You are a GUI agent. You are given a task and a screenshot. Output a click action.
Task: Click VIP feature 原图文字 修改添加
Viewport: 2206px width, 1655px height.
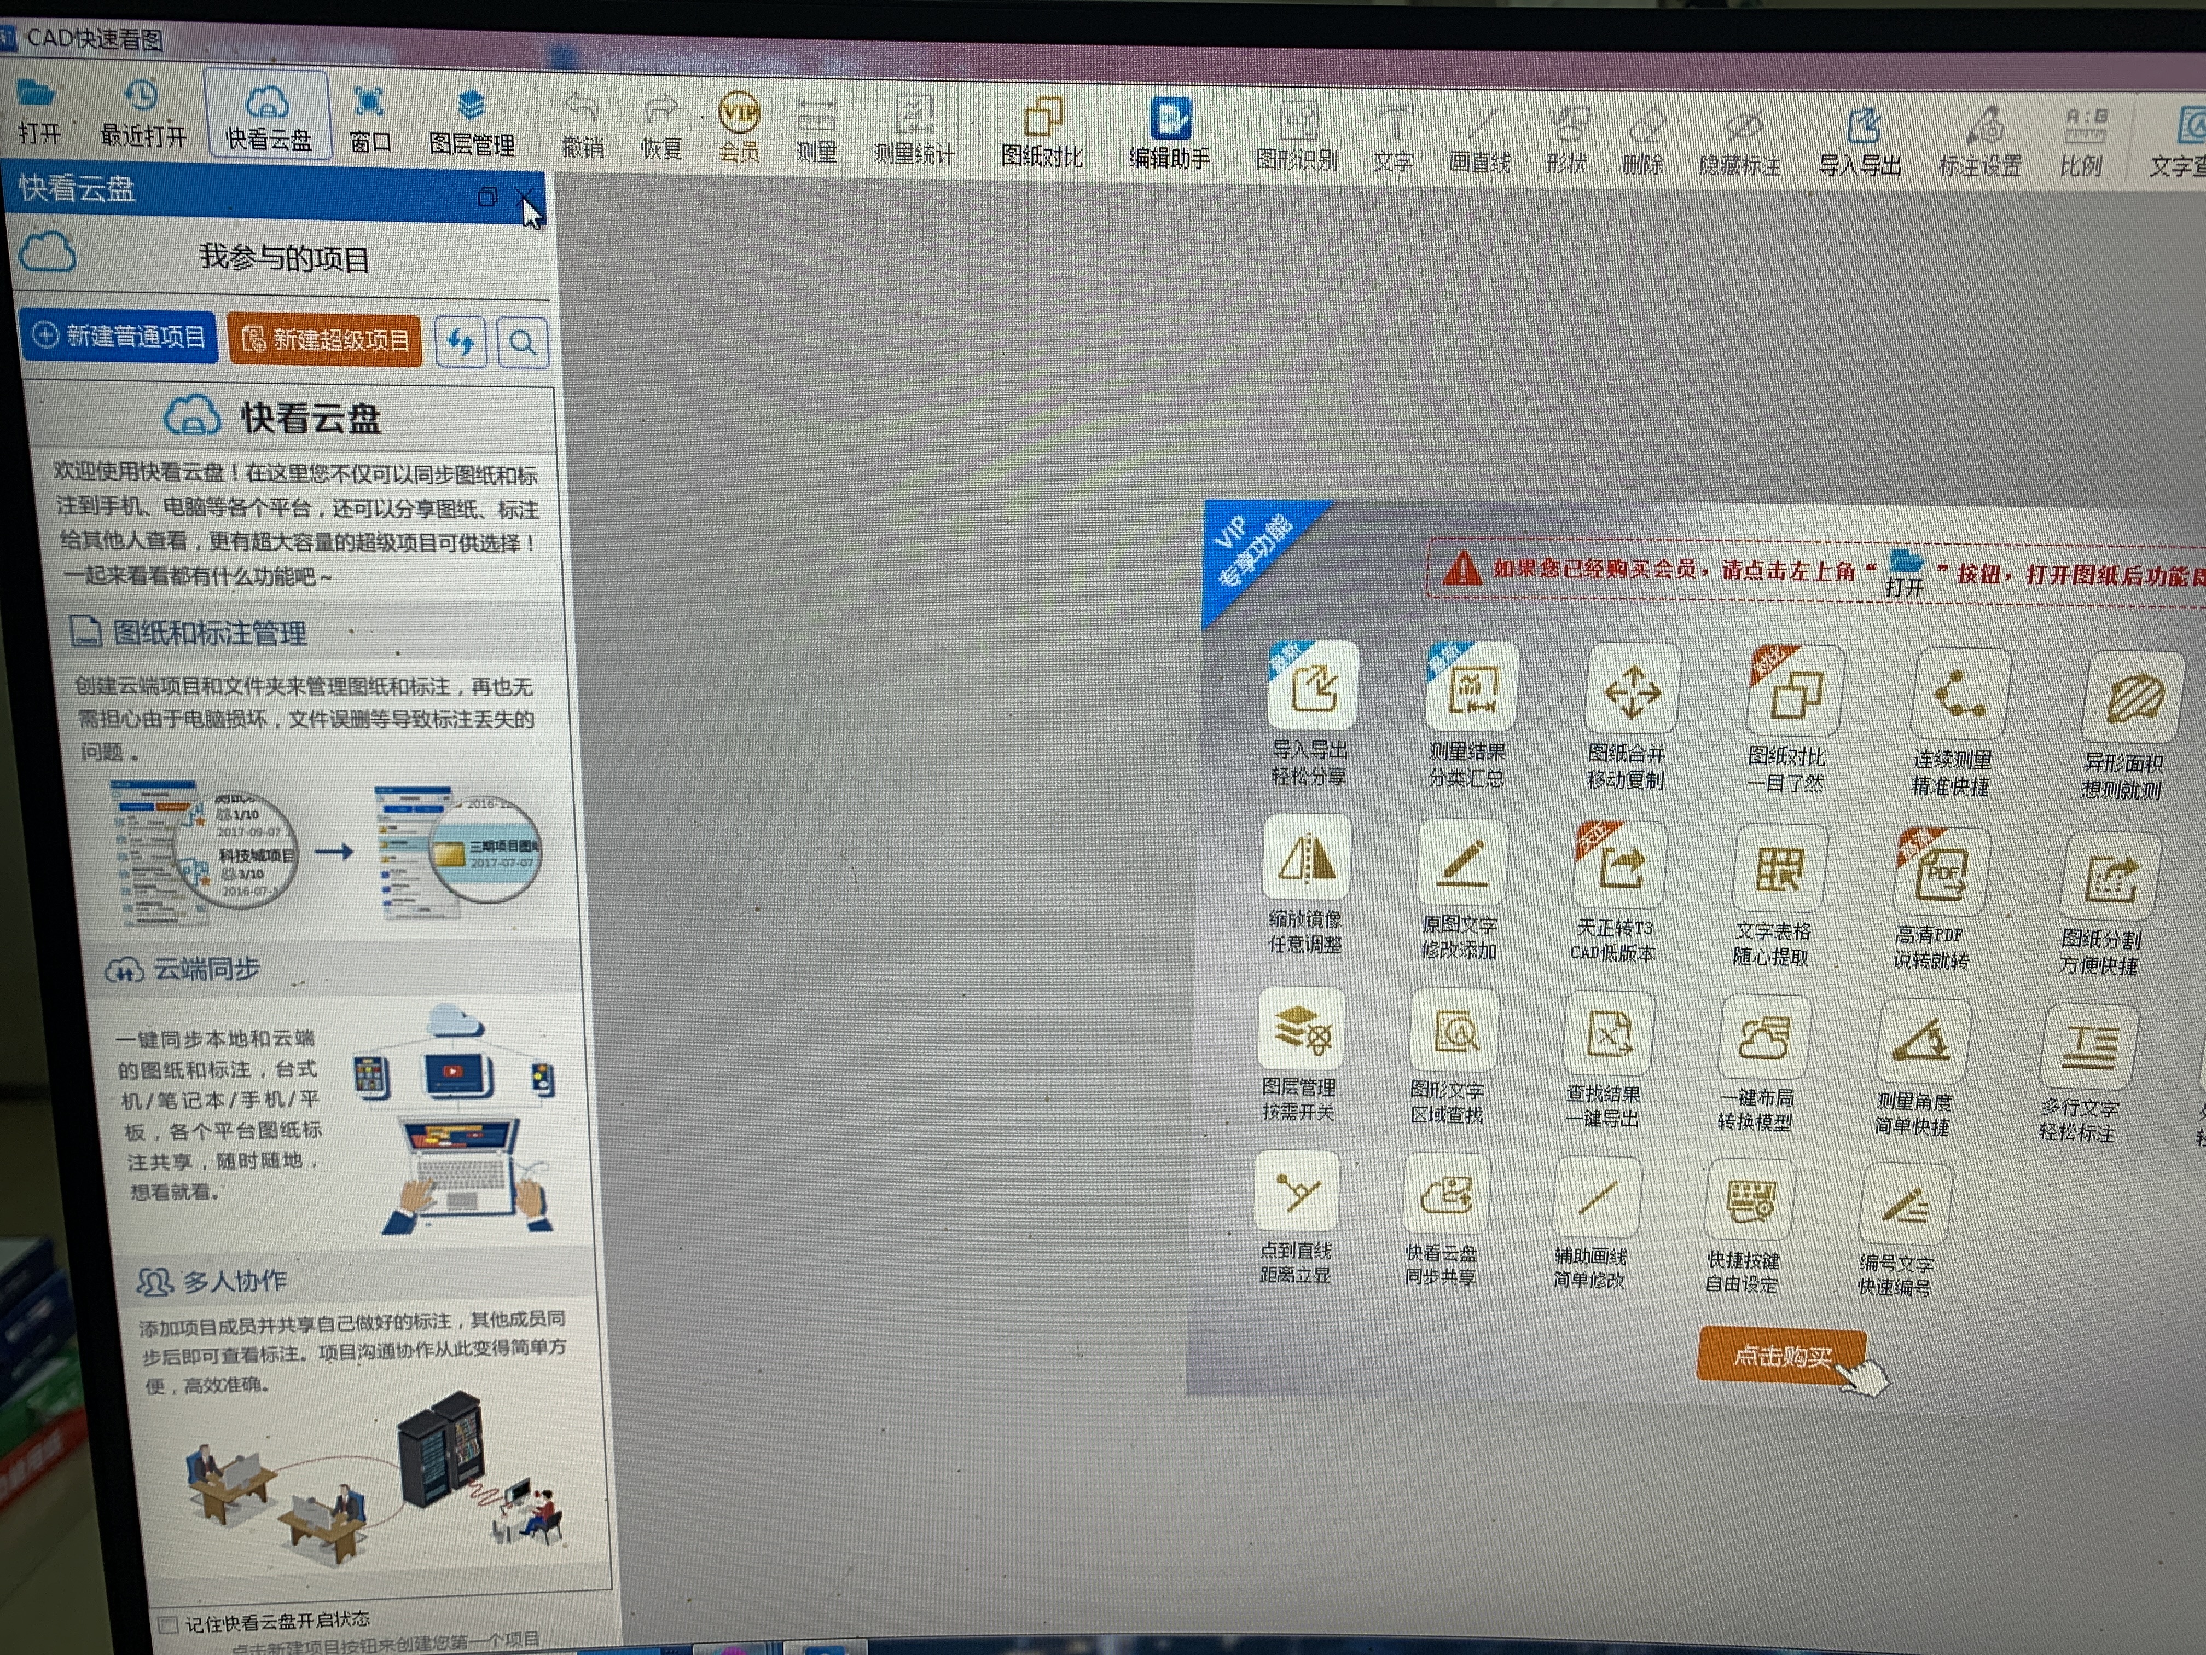pyautogui.click(x=1461, y=889)
